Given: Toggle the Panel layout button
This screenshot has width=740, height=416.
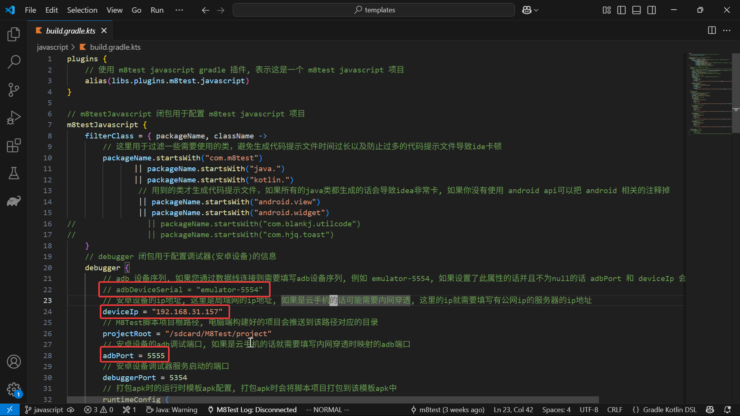Looking at the screenshot, I should click(636, 10).
